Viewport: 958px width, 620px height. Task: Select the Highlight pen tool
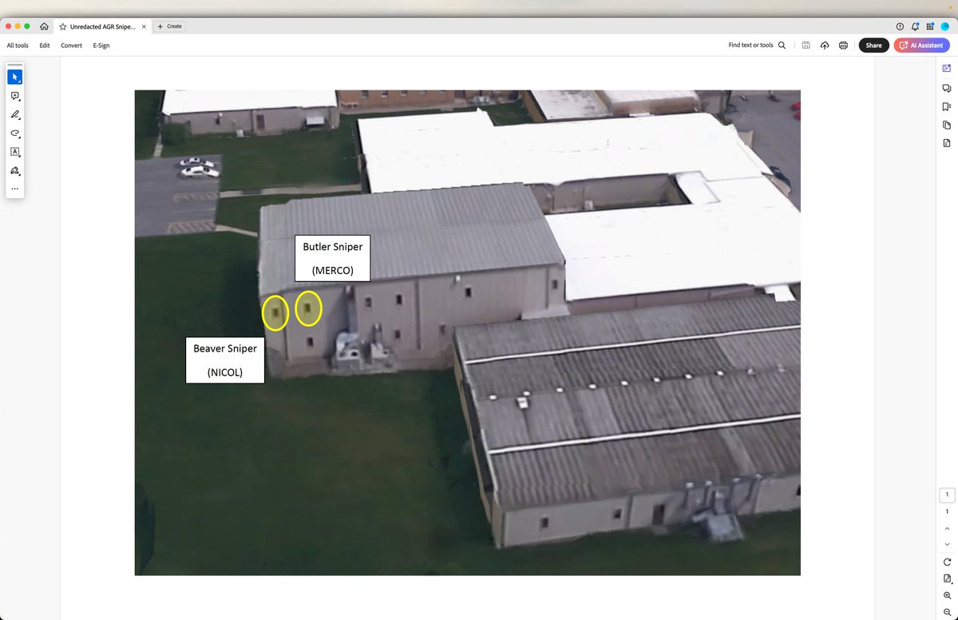coord(15,115)
